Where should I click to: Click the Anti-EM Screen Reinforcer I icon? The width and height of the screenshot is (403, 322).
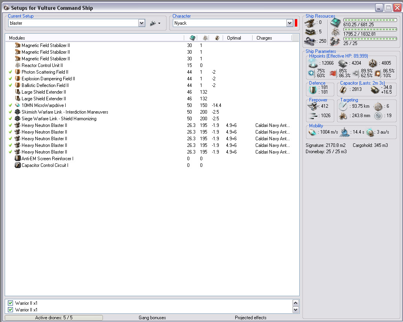tap(17, 158)
